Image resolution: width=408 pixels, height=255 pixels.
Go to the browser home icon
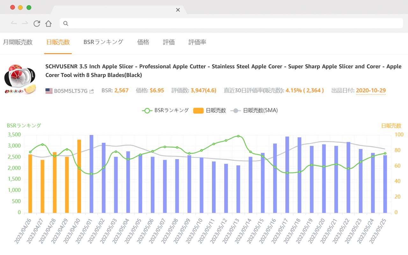point(48,23)
